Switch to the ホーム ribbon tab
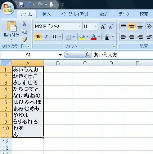The height and width of the screenshot is (154, 153). pos(26,14)
